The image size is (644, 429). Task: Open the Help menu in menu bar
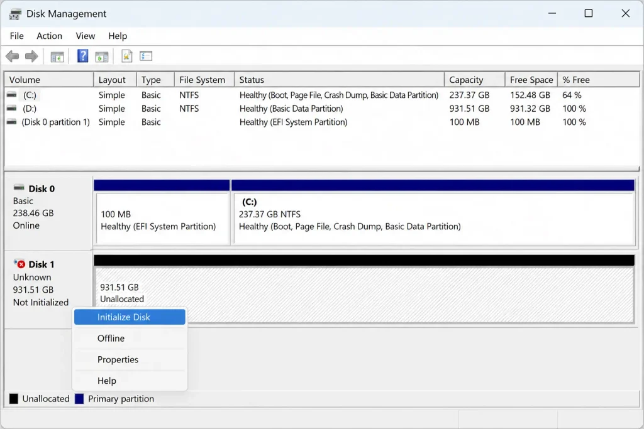click(118, 36)
